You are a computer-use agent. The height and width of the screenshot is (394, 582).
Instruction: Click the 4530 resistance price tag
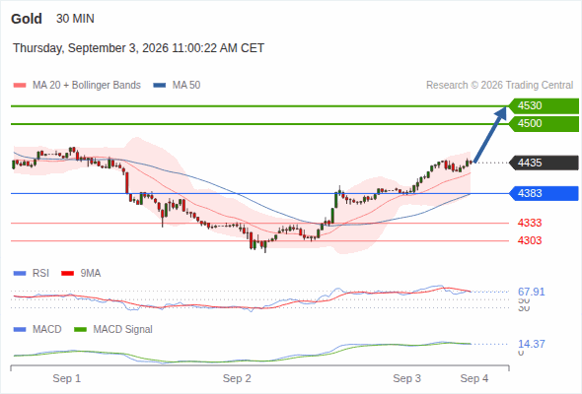(544, 105)
